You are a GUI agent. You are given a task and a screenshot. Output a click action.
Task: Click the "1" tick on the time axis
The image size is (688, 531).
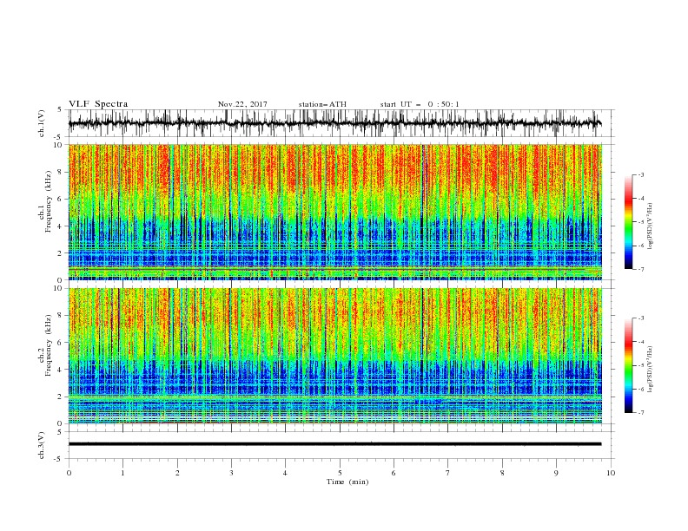(x=122, y=473)
